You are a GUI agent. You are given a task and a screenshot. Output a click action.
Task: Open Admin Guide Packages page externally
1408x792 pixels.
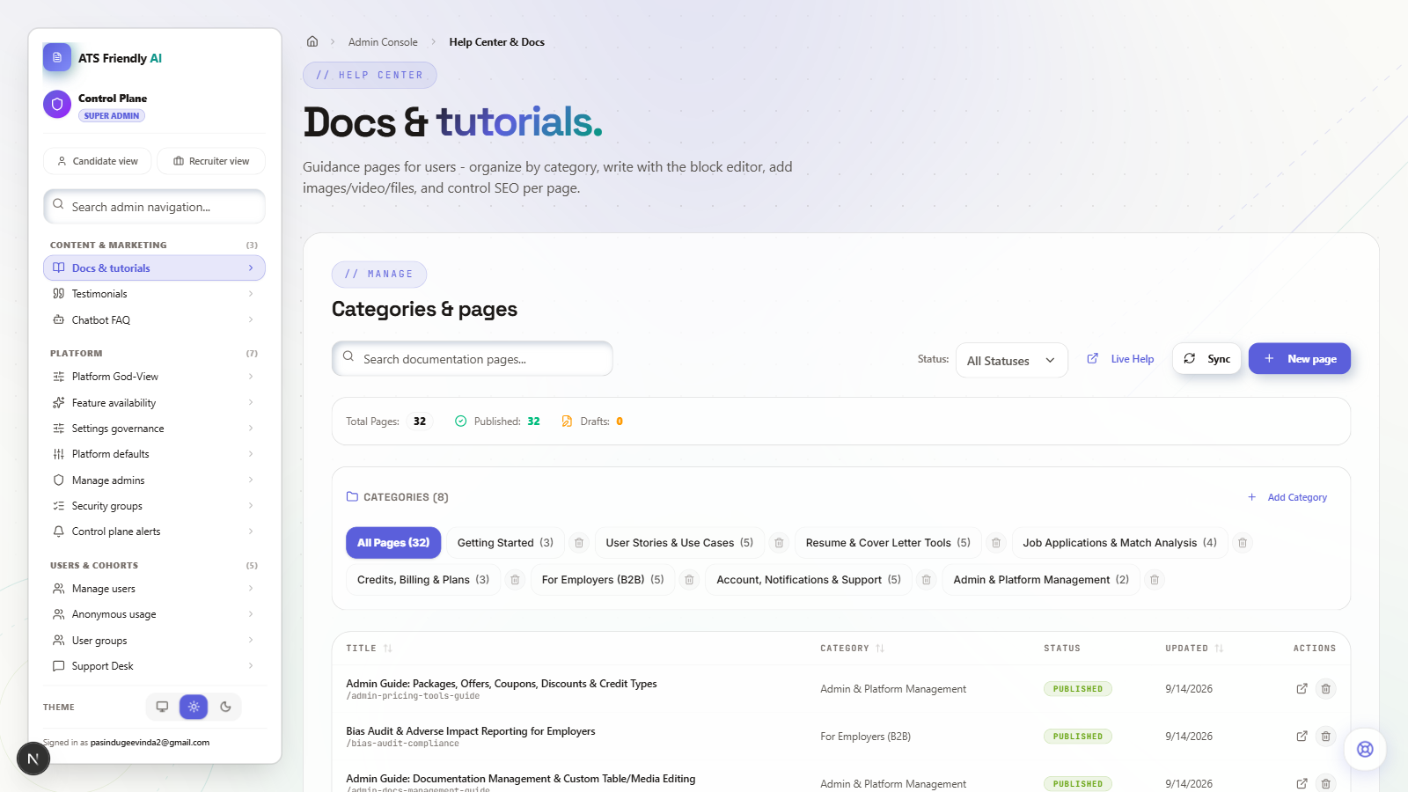tap(1302, 689)
